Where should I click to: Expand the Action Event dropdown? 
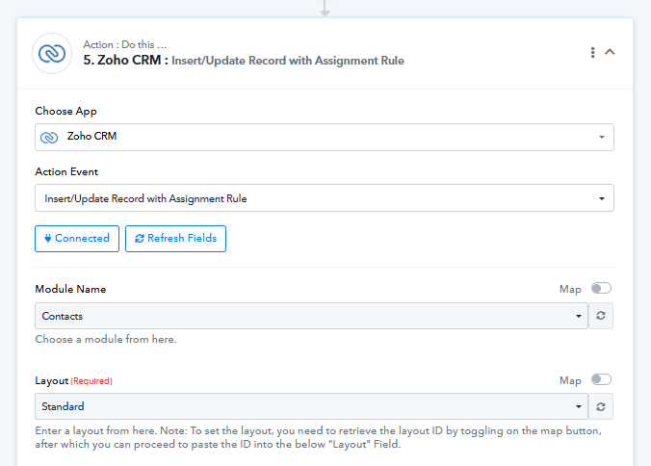pyautogui.click(x=324, y=198)
